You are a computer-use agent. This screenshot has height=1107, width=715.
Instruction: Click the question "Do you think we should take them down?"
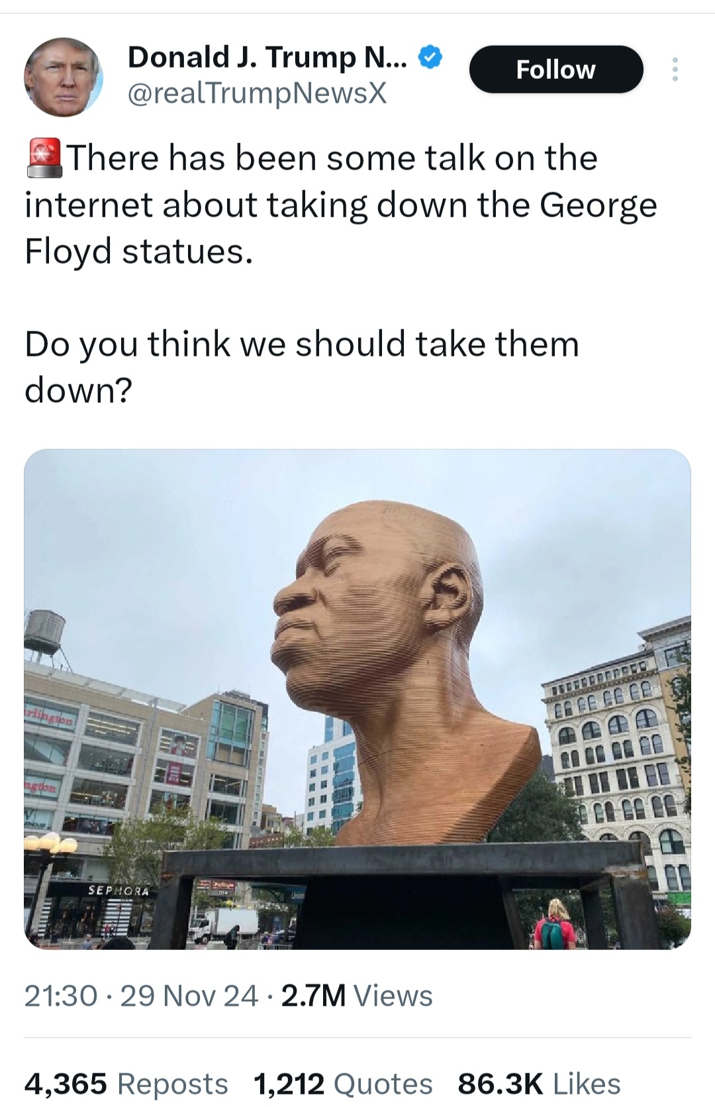[x=302, y=366]
